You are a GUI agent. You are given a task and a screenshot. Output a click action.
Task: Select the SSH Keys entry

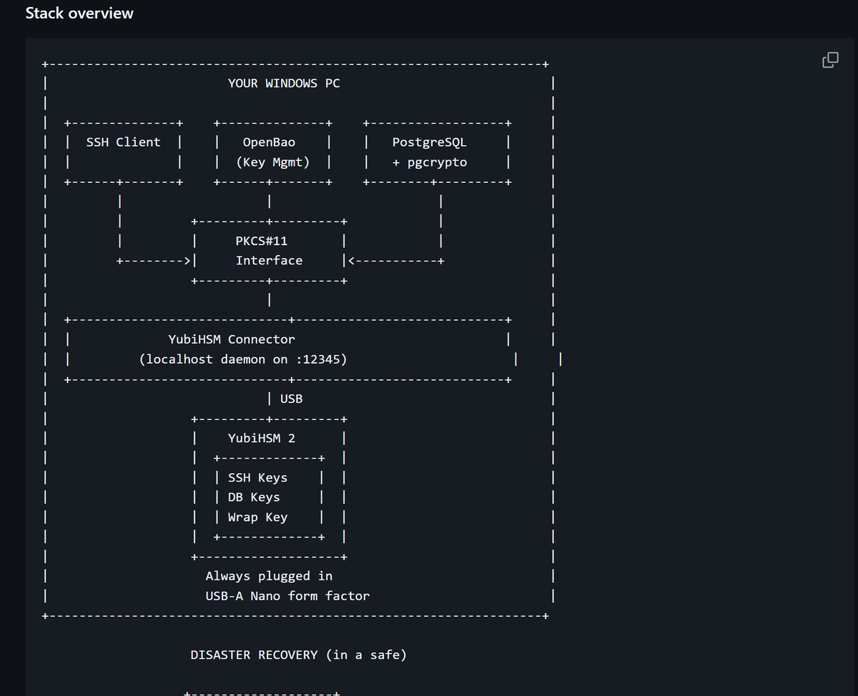(x=257, y=478)
